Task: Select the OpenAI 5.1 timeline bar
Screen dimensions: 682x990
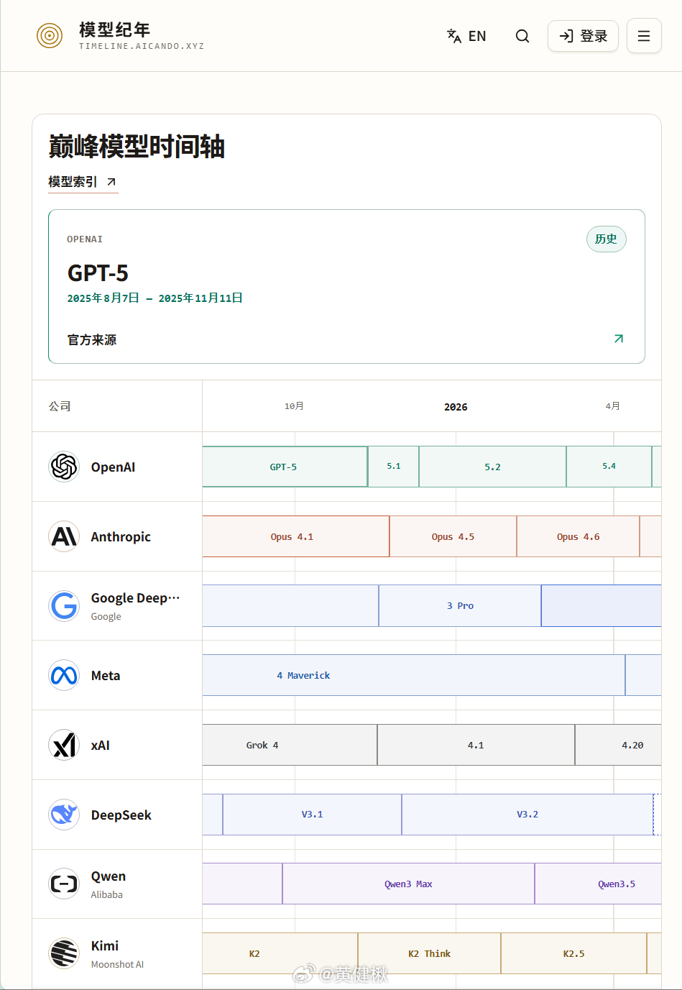Action: pyautogui.click(x=394, y=467)
